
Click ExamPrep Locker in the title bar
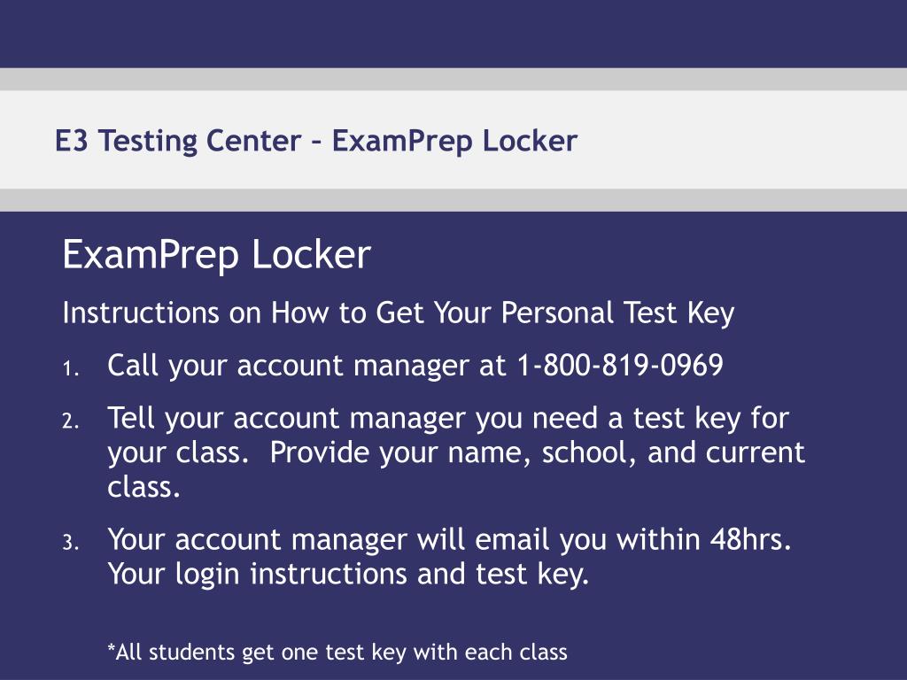[454, 141]
